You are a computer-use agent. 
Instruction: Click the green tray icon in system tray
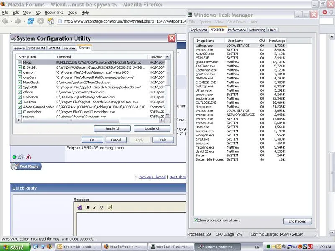coord(268,247)
